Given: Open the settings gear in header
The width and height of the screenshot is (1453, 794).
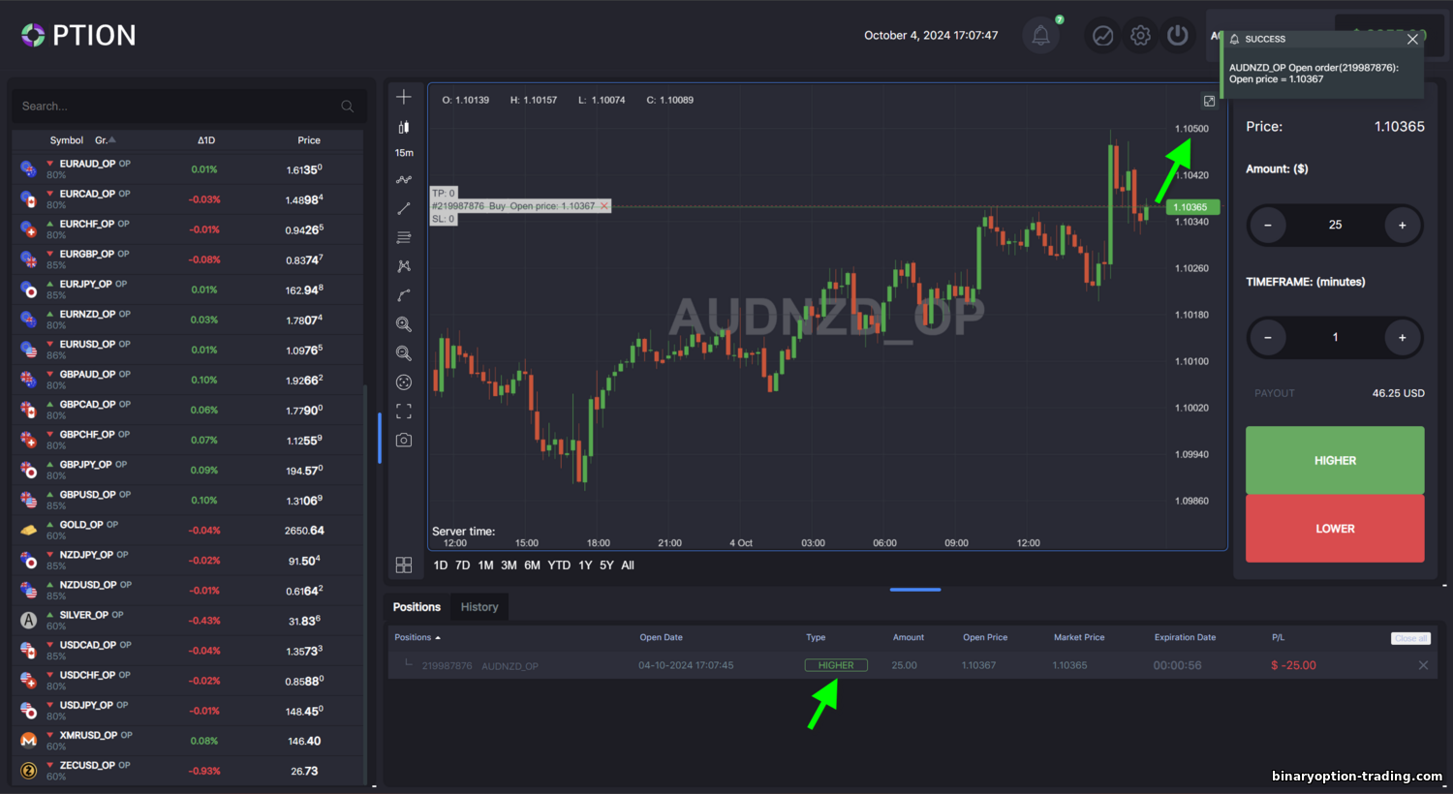Looking at the screenshot, I should coord(1140,36).
